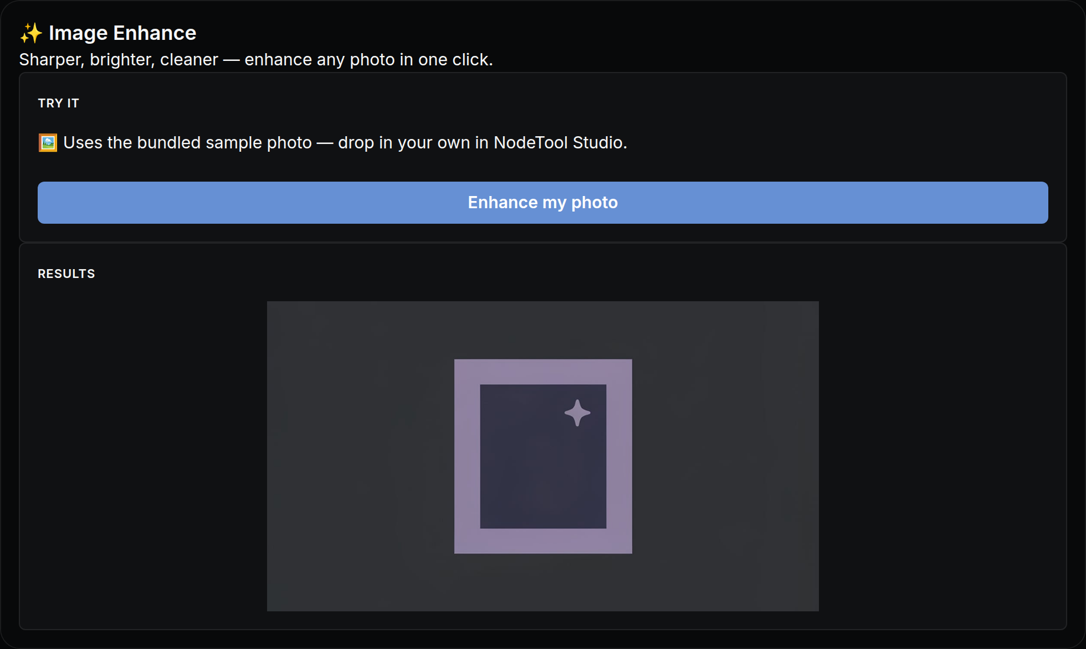The image size is (1086, 649).
Task: Click the 'Uses the bundled sample photo' text
Action: click(x=345, y=143)
